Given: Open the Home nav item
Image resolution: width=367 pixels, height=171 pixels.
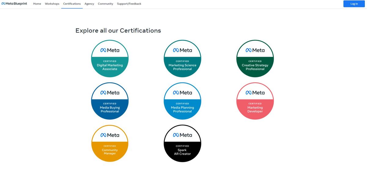Looking at the screenshot, I should [x=37, y=4].
